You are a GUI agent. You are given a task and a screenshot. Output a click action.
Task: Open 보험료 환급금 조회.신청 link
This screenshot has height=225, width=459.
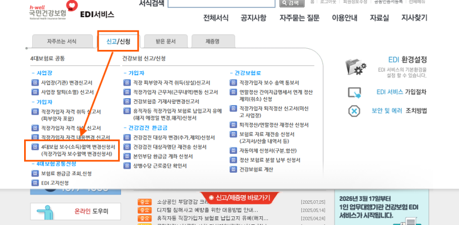click(67, 174)
